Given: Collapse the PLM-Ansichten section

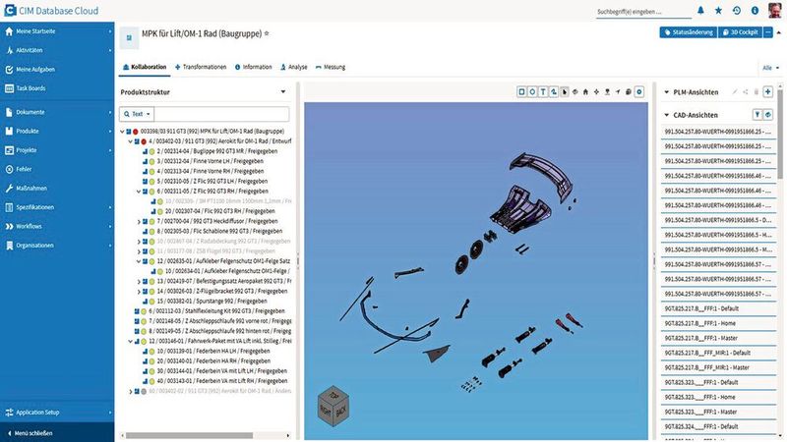Looking at the screenshot, I should click(x=667, y=92).
